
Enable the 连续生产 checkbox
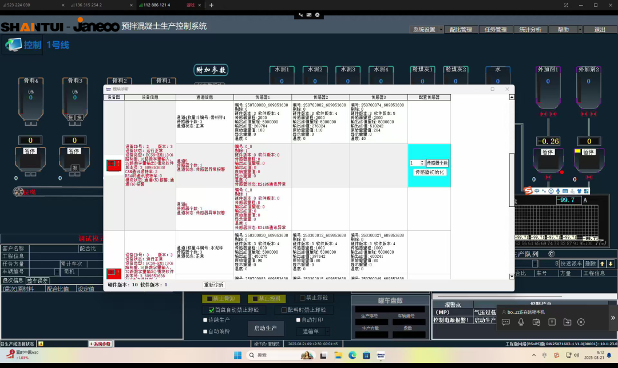(205, 320)
